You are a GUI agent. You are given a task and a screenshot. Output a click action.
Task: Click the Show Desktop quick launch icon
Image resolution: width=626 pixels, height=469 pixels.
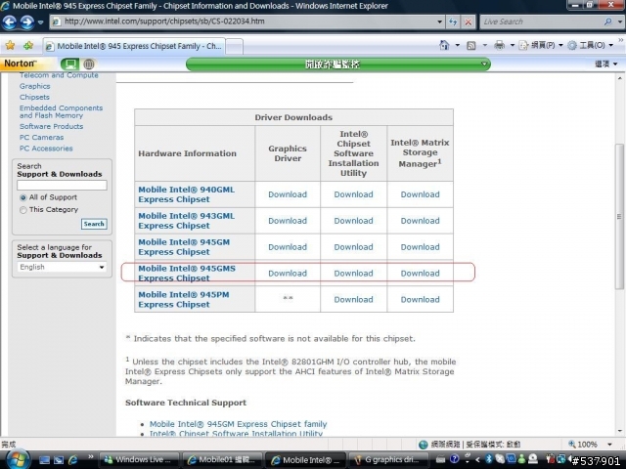44,460
